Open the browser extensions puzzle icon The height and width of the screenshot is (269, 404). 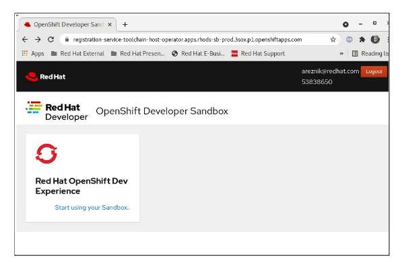[362, 40]
